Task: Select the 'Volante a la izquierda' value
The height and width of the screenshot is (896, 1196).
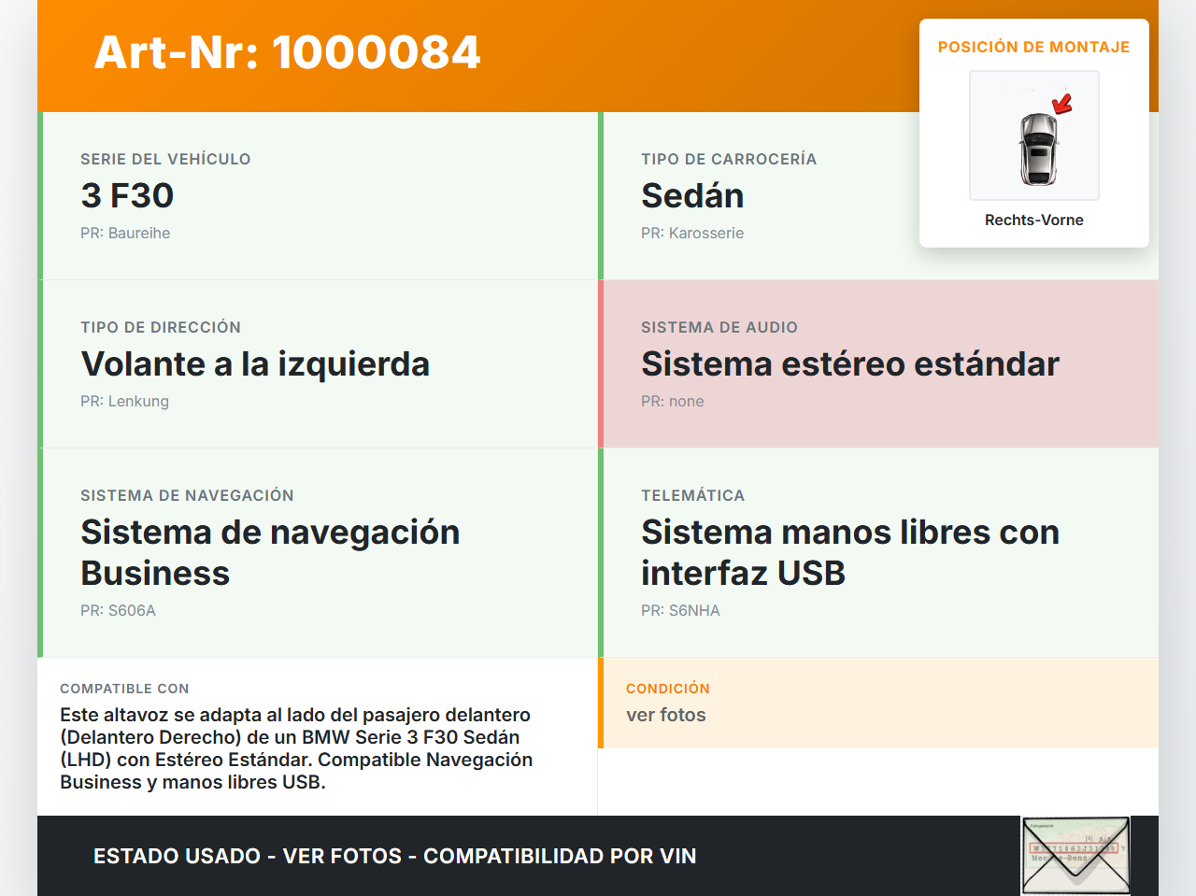Action: pyautogui.click(x=255, y=363)
